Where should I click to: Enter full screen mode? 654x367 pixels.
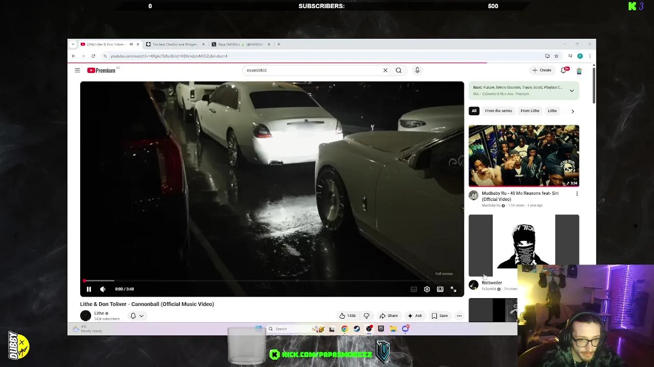[x=453, y=289]
